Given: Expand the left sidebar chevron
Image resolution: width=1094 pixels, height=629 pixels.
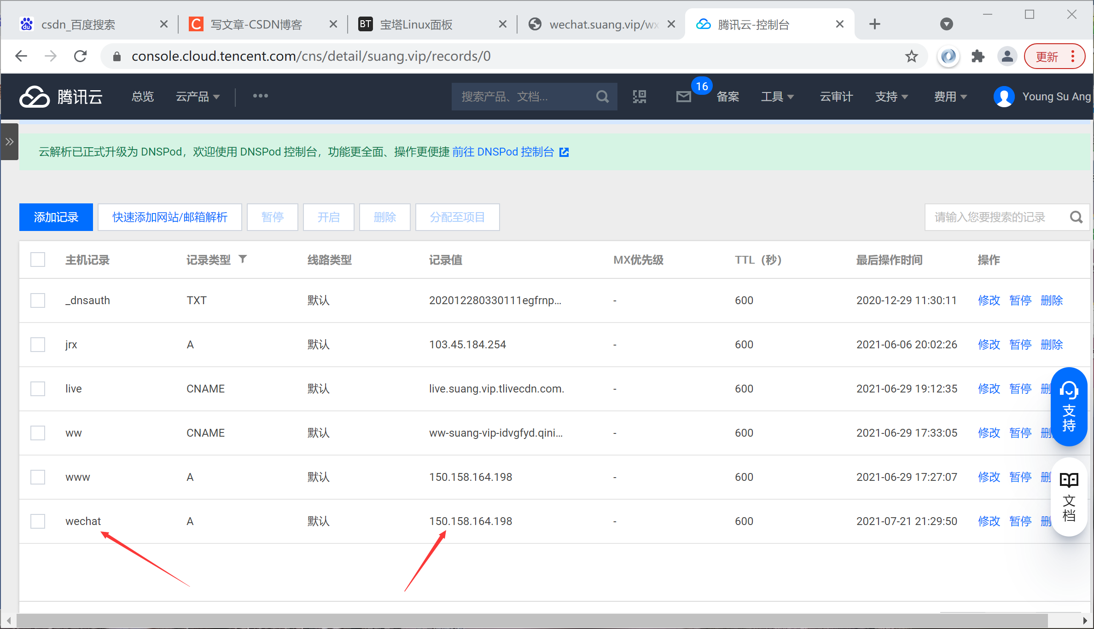Looking at the screenshot, I should [9, 142].
